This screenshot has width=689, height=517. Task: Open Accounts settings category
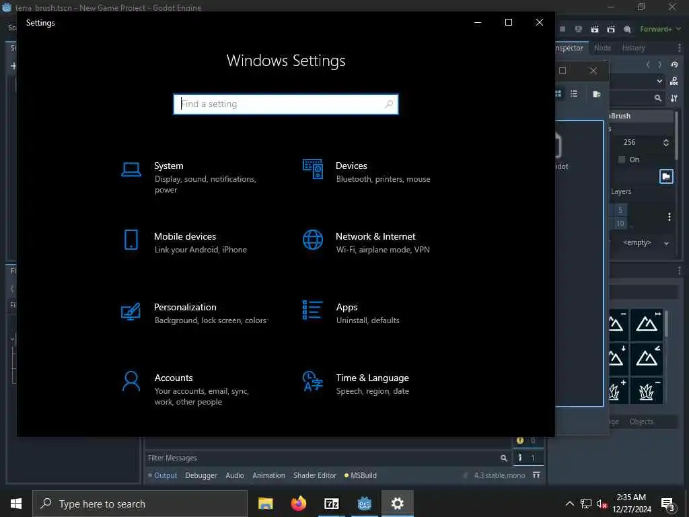186,389
